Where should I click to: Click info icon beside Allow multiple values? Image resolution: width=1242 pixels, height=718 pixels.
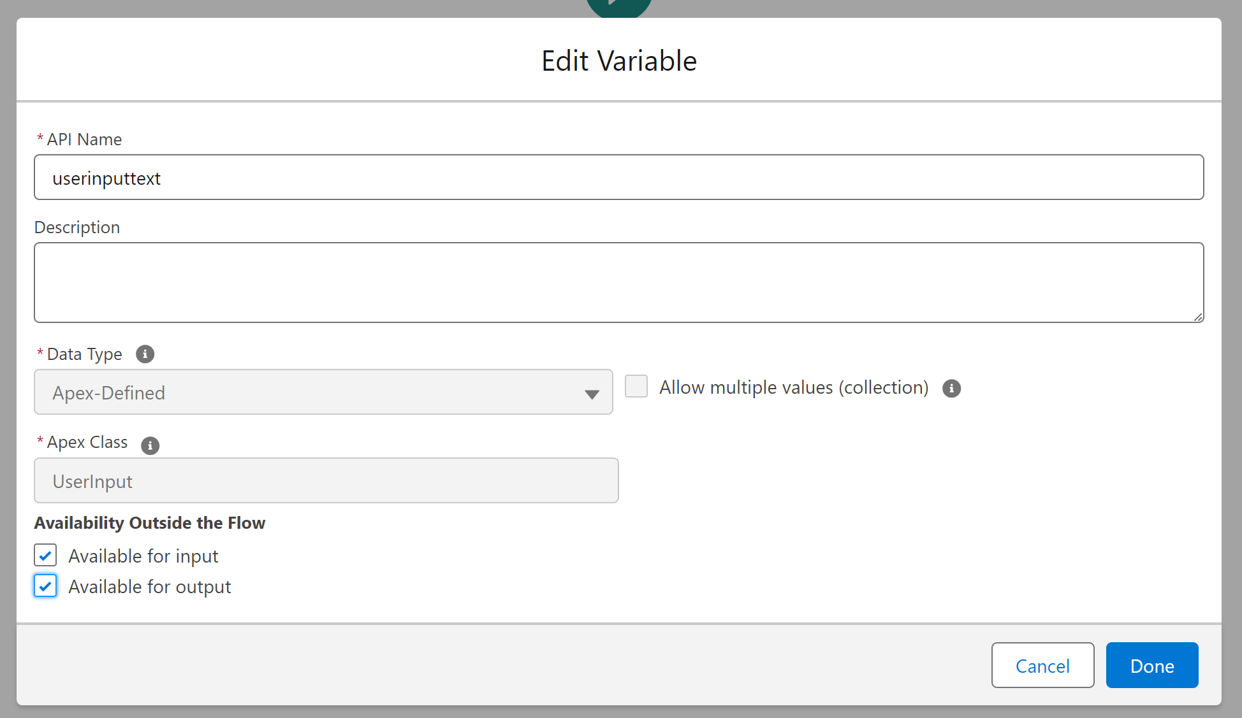(951, 389)
